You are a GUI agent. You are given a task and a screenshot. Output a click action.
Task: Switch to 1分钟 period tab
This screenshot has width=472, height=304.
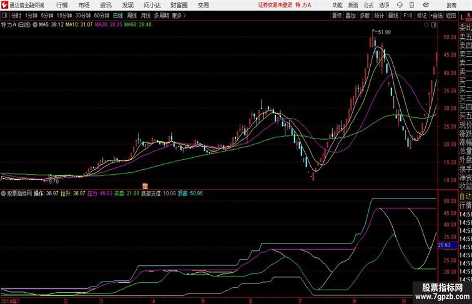pyautogui.click(x=31, y=16)
